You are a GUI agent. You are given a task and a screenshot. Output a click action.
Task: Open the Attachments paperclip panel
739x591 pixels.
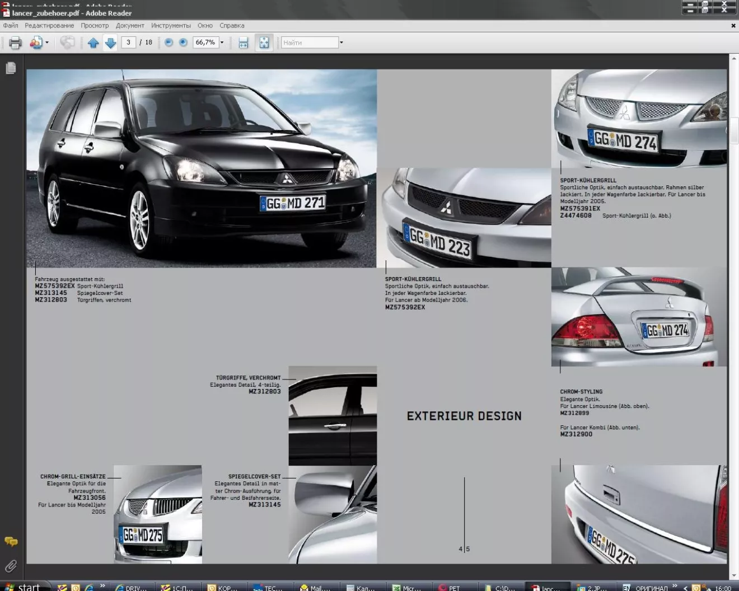[x=11, y=566]
